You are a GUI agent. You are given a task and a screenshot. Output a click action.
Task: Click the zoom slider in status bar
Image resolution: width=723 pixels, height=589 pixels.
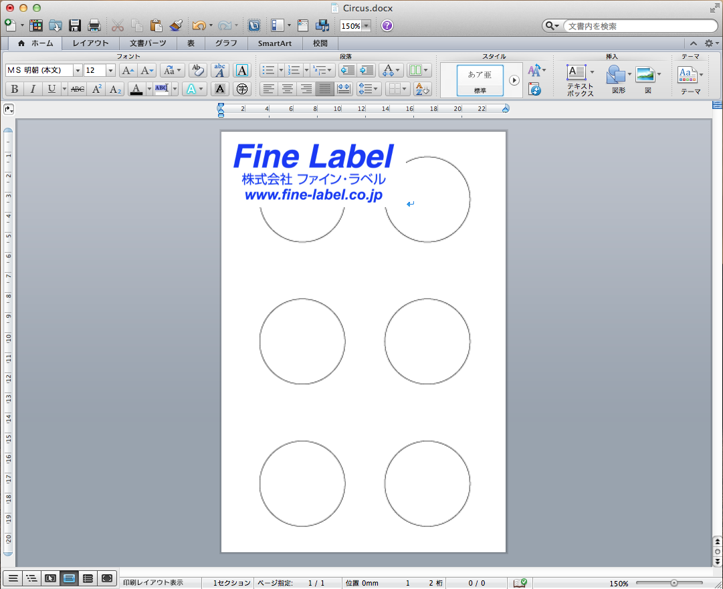[674, 583]
